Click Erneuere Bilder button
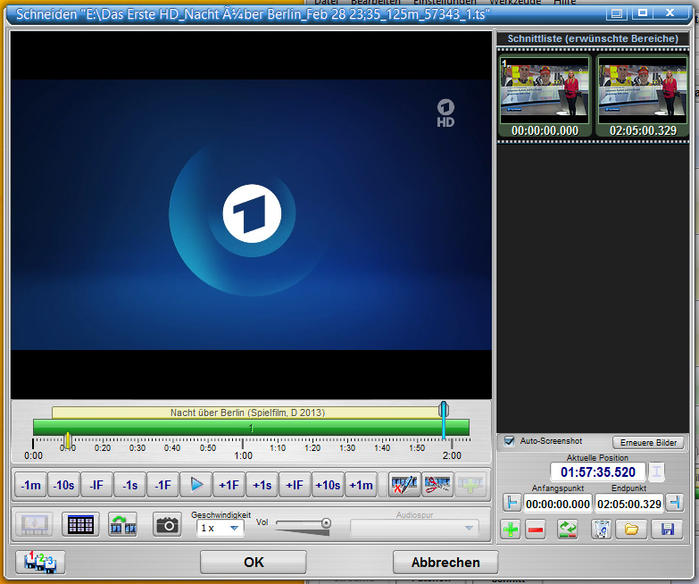This screenshot has height=584, width=699. (648, 443)
